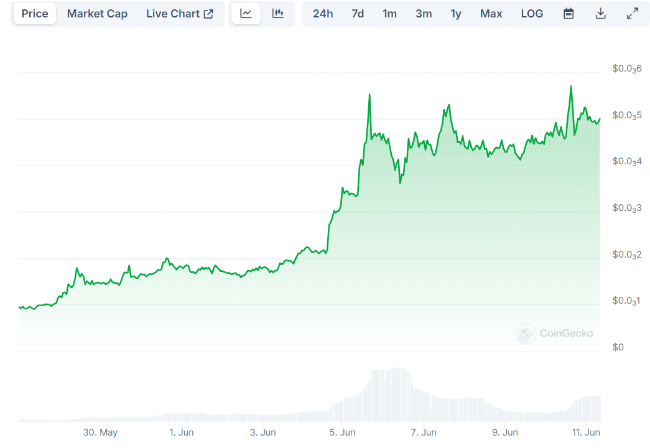The image size is (650, 448).
Task: Show 1y price history
Action: pyautogui.click(x=456, y=14)
